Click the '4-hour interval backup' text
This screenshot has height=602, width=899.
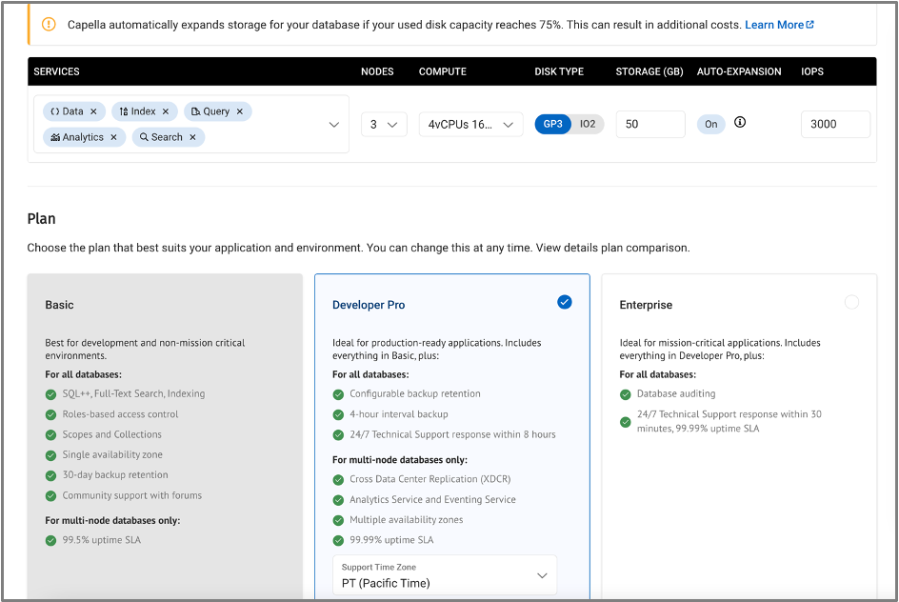click(399, 414)
